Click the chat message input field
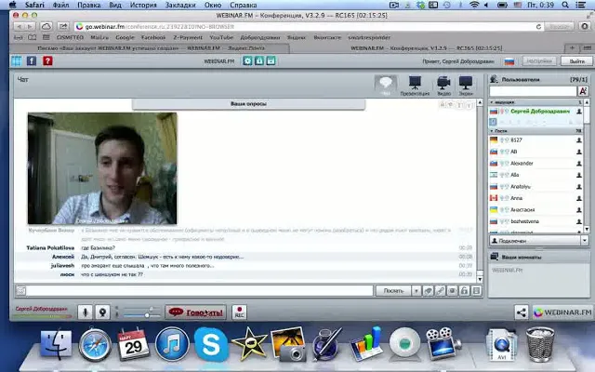 pos(200,291)
